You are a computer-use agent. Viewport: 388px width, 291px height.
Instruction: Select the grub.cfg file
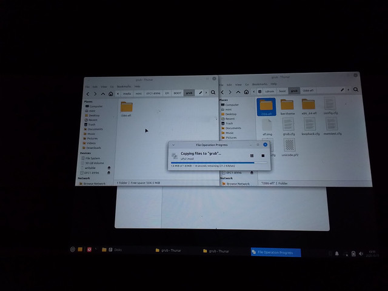289,127
